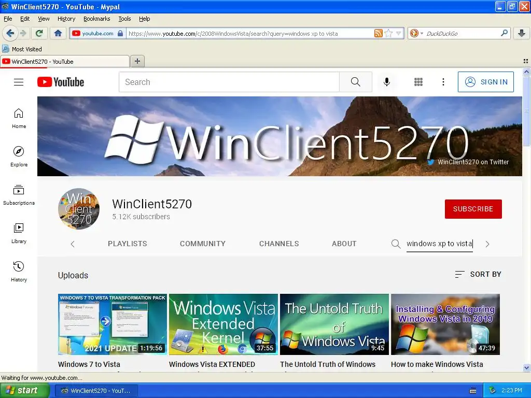The height and width of the screenshot is (398, 531).
Task: Switch to the CHANNELS tab
Action: click(279, 244)
